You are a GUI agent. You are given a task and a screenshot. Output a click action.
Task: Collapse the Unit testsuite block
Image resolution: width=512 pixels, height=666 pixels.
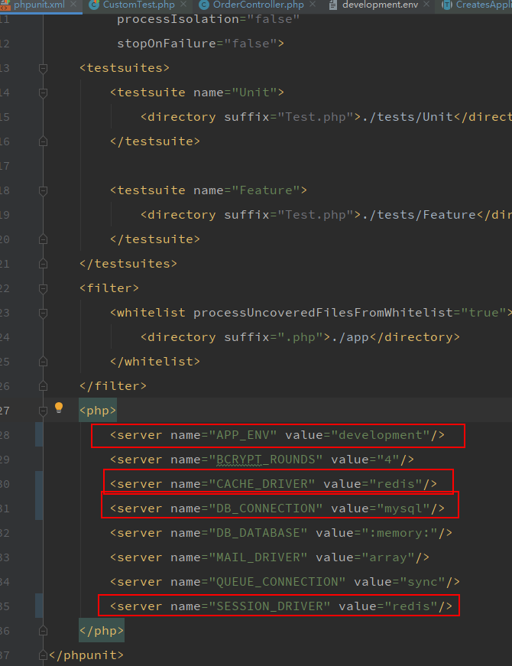44,93
